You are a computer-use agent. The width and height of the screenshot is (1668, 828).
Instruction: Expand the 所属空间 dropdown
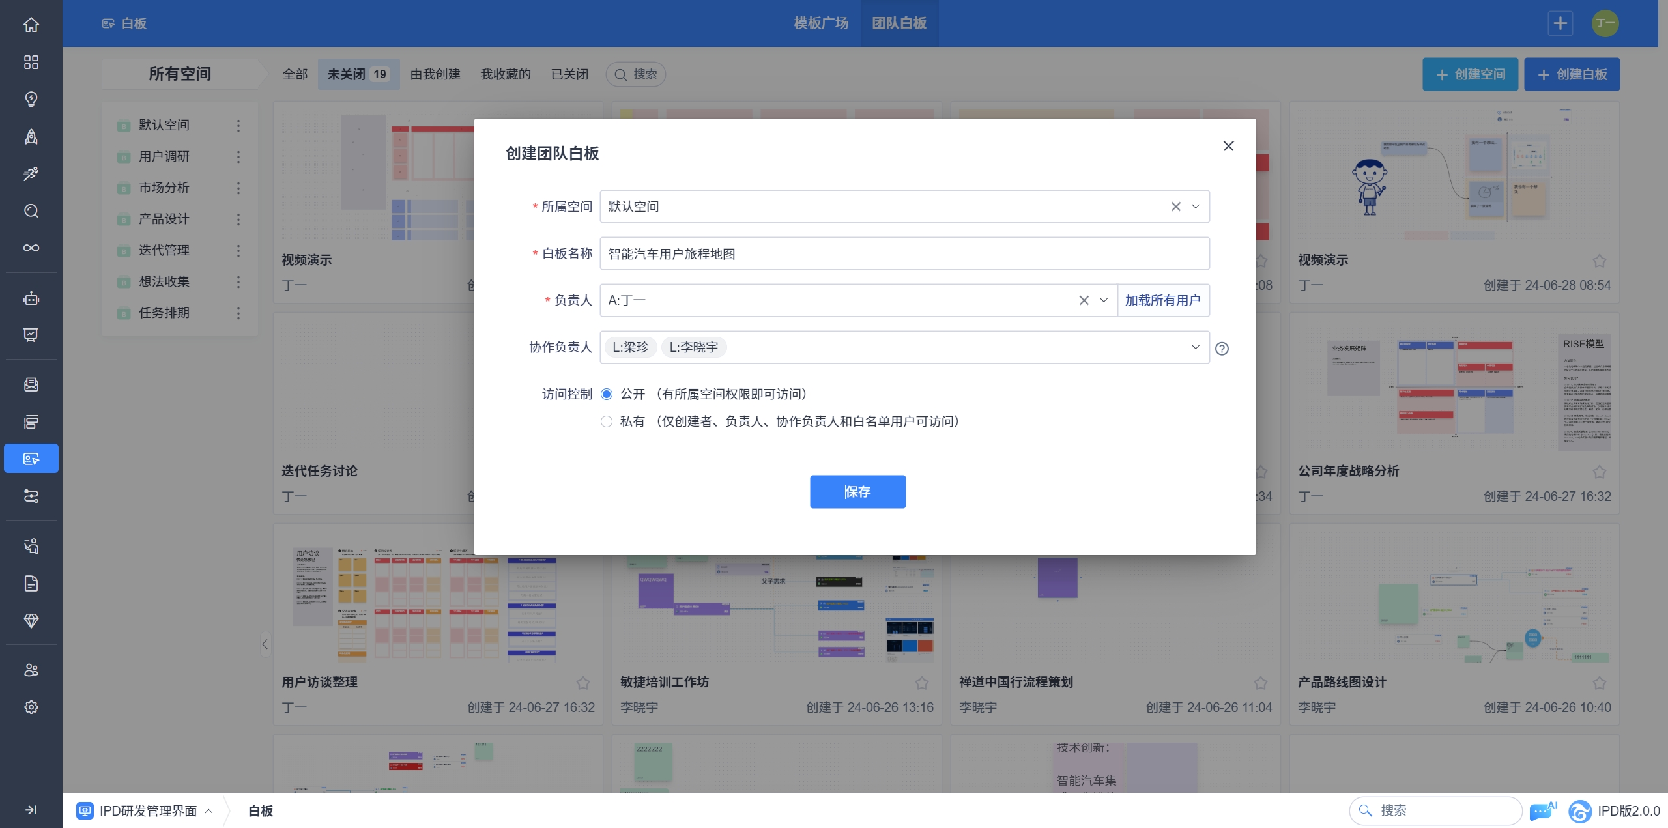(x=1196, y=207)
